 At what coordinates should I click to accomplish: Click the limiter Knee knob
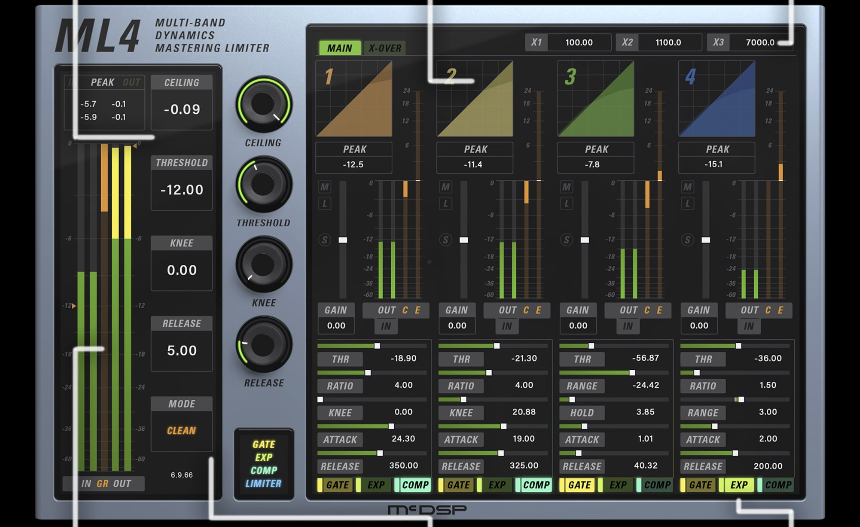tap(264, 264)
